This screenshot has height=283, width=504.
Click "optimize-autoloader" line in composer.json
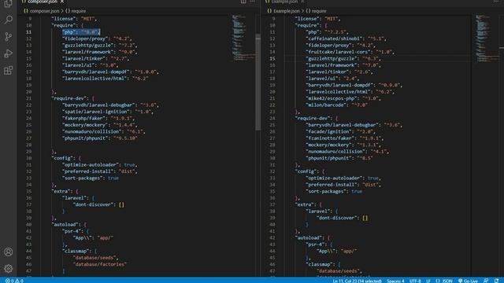[x=100, y=165]
